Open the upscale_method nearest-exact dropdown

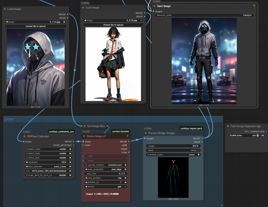click(x=106, y=165)
